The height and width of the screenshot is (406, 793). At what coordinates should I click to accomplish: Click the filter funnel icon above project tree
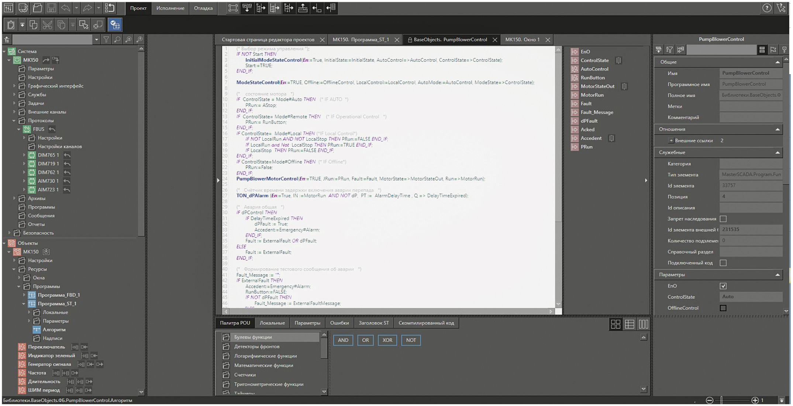106,39
